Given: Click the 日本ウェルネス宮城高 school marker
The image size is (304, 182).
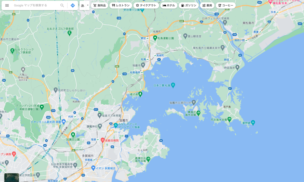Looking at the screenshot, I should (x=225, y=22).
